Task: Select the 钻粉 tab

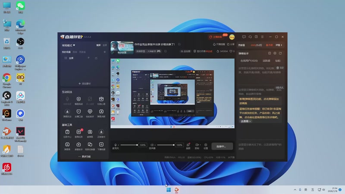Action: (x=278, y=61)
